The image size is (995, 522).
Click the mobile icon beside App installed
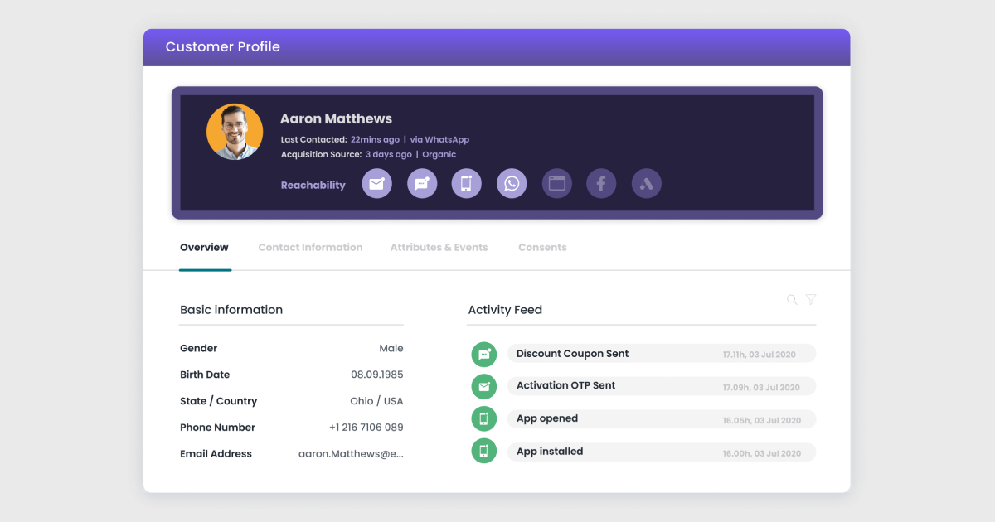pos(484,451)
